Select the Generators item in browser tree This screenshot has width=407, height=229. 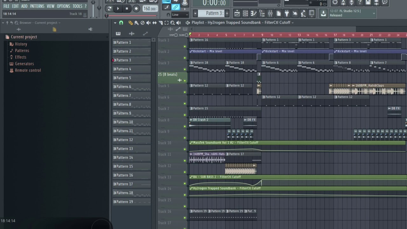pos(24,64)
